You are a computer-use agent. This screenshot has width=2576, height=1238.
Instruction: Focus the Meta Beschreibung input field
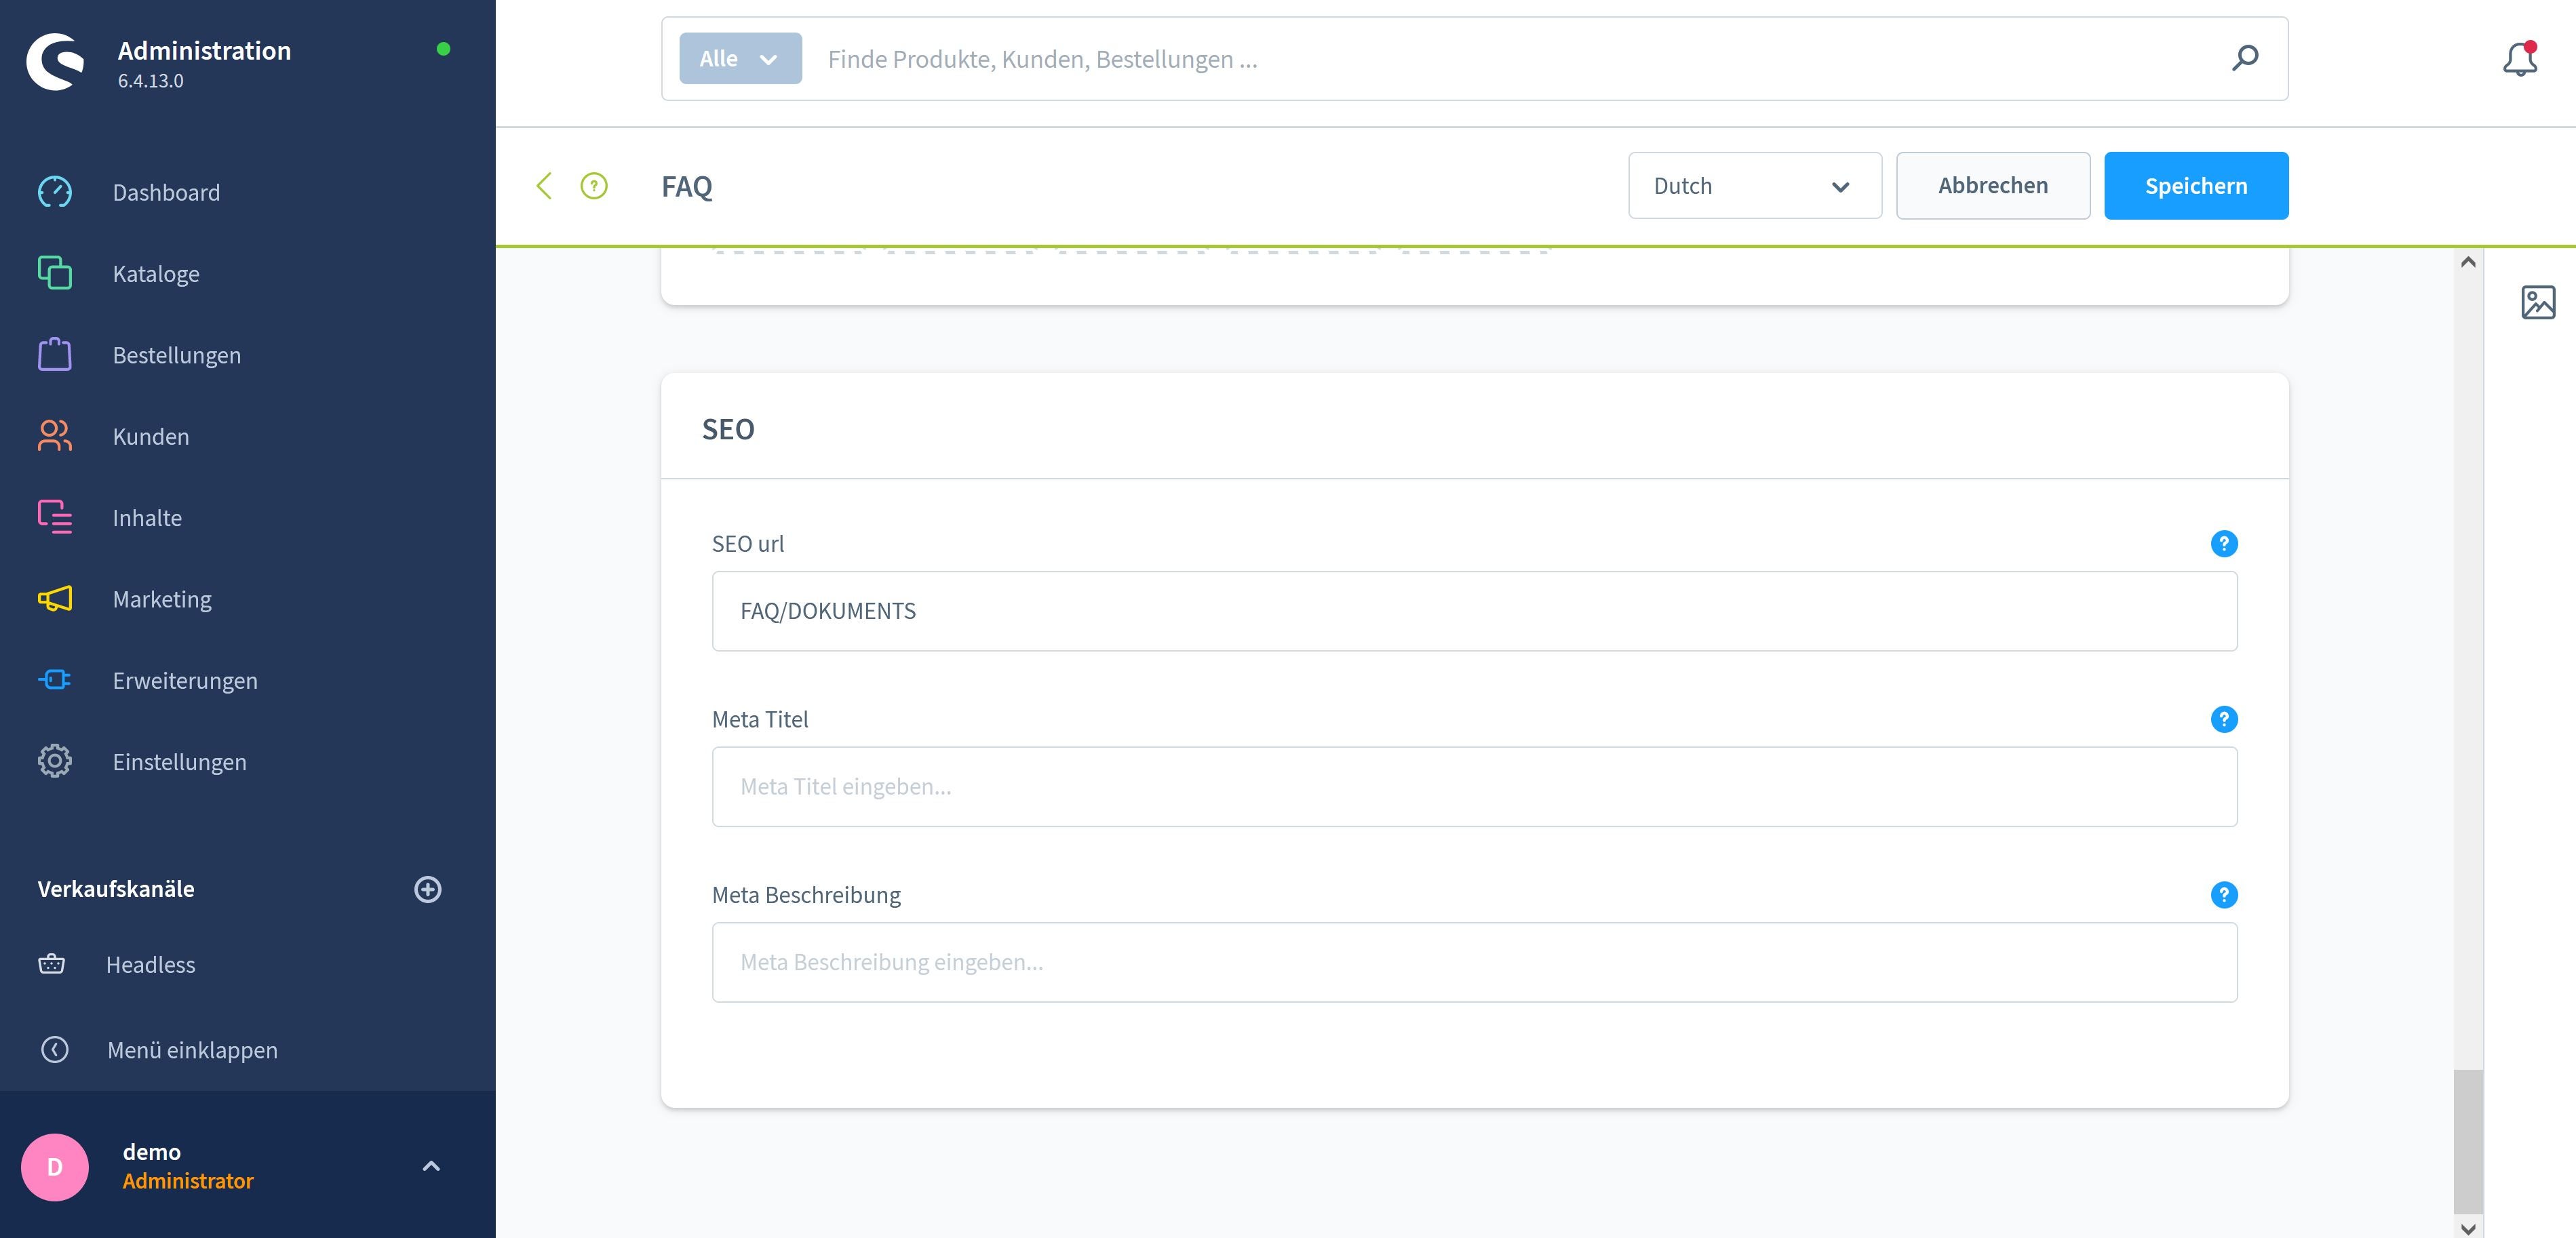(x=1474, y=962)
